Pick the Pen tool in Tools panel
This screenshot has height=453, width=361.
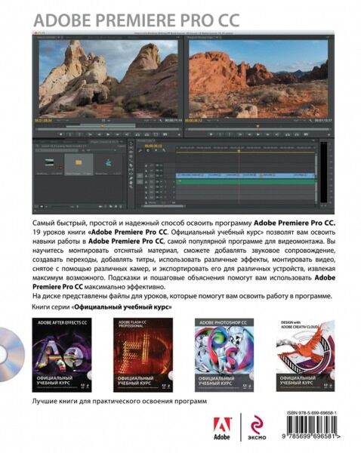pyautogui.click(x=131, y=178)
